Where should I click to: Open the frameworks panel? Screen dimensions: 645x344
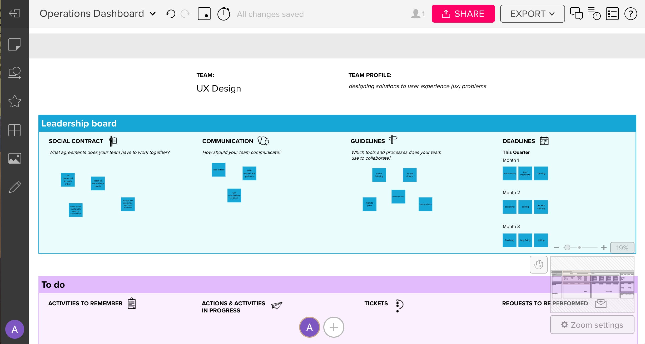pyautogui.click(x=14, y=130)
